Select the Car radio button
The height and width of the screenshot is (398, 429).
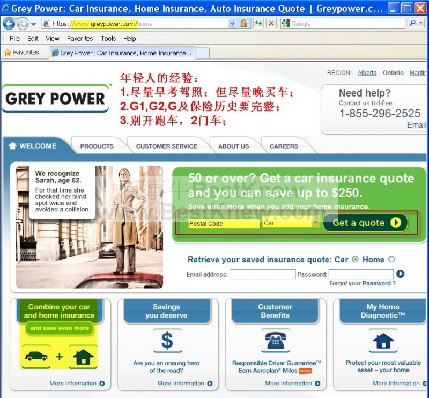[x=355, y=259]
